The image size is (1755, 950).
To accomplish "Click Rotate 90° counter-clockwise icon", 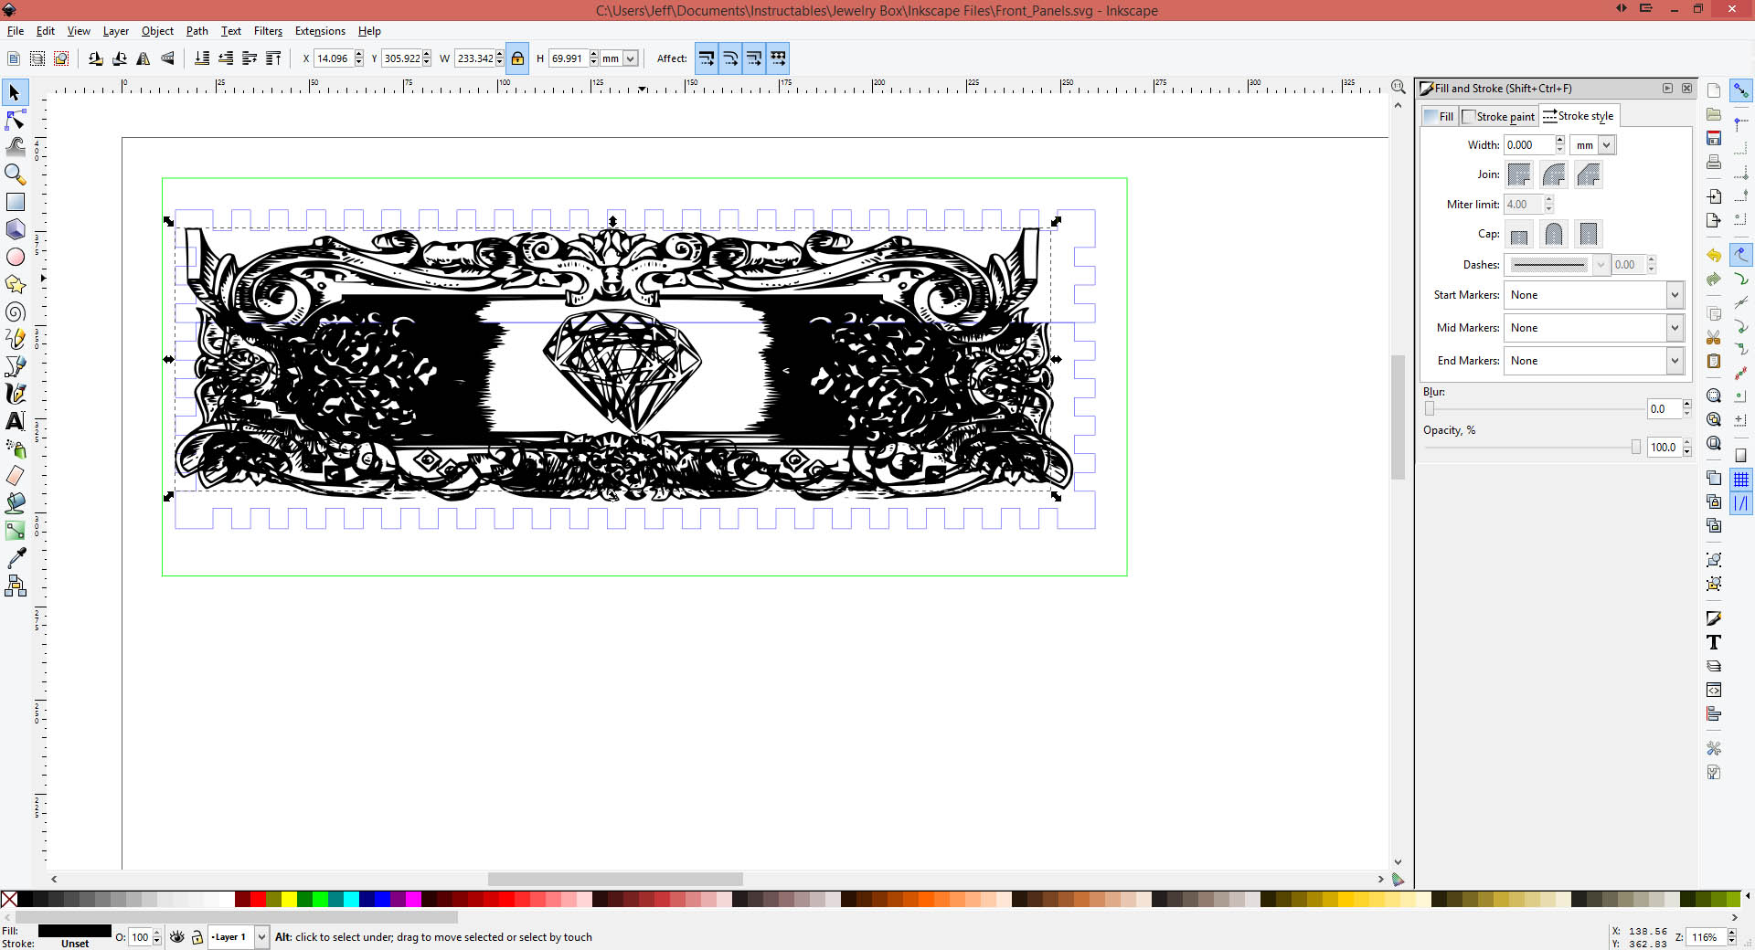I will tap(96, 58).
